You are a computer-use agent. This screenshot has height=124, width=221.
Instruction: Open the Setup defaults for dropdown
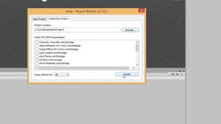[62, 75]
